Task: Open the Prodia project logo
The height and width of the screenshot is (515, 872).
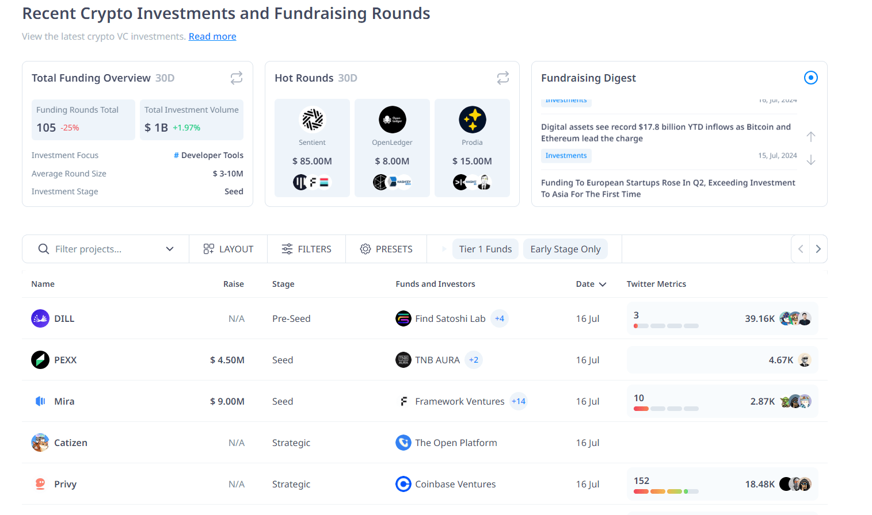Action: [472, 120]
